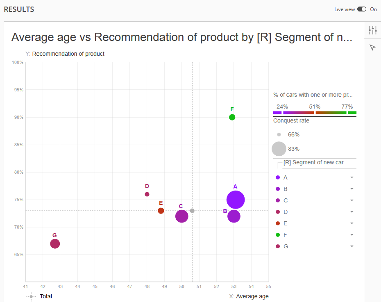Click the green end of color scale
The width and height of the screenshot is (381, 302).
pos(352,113)
